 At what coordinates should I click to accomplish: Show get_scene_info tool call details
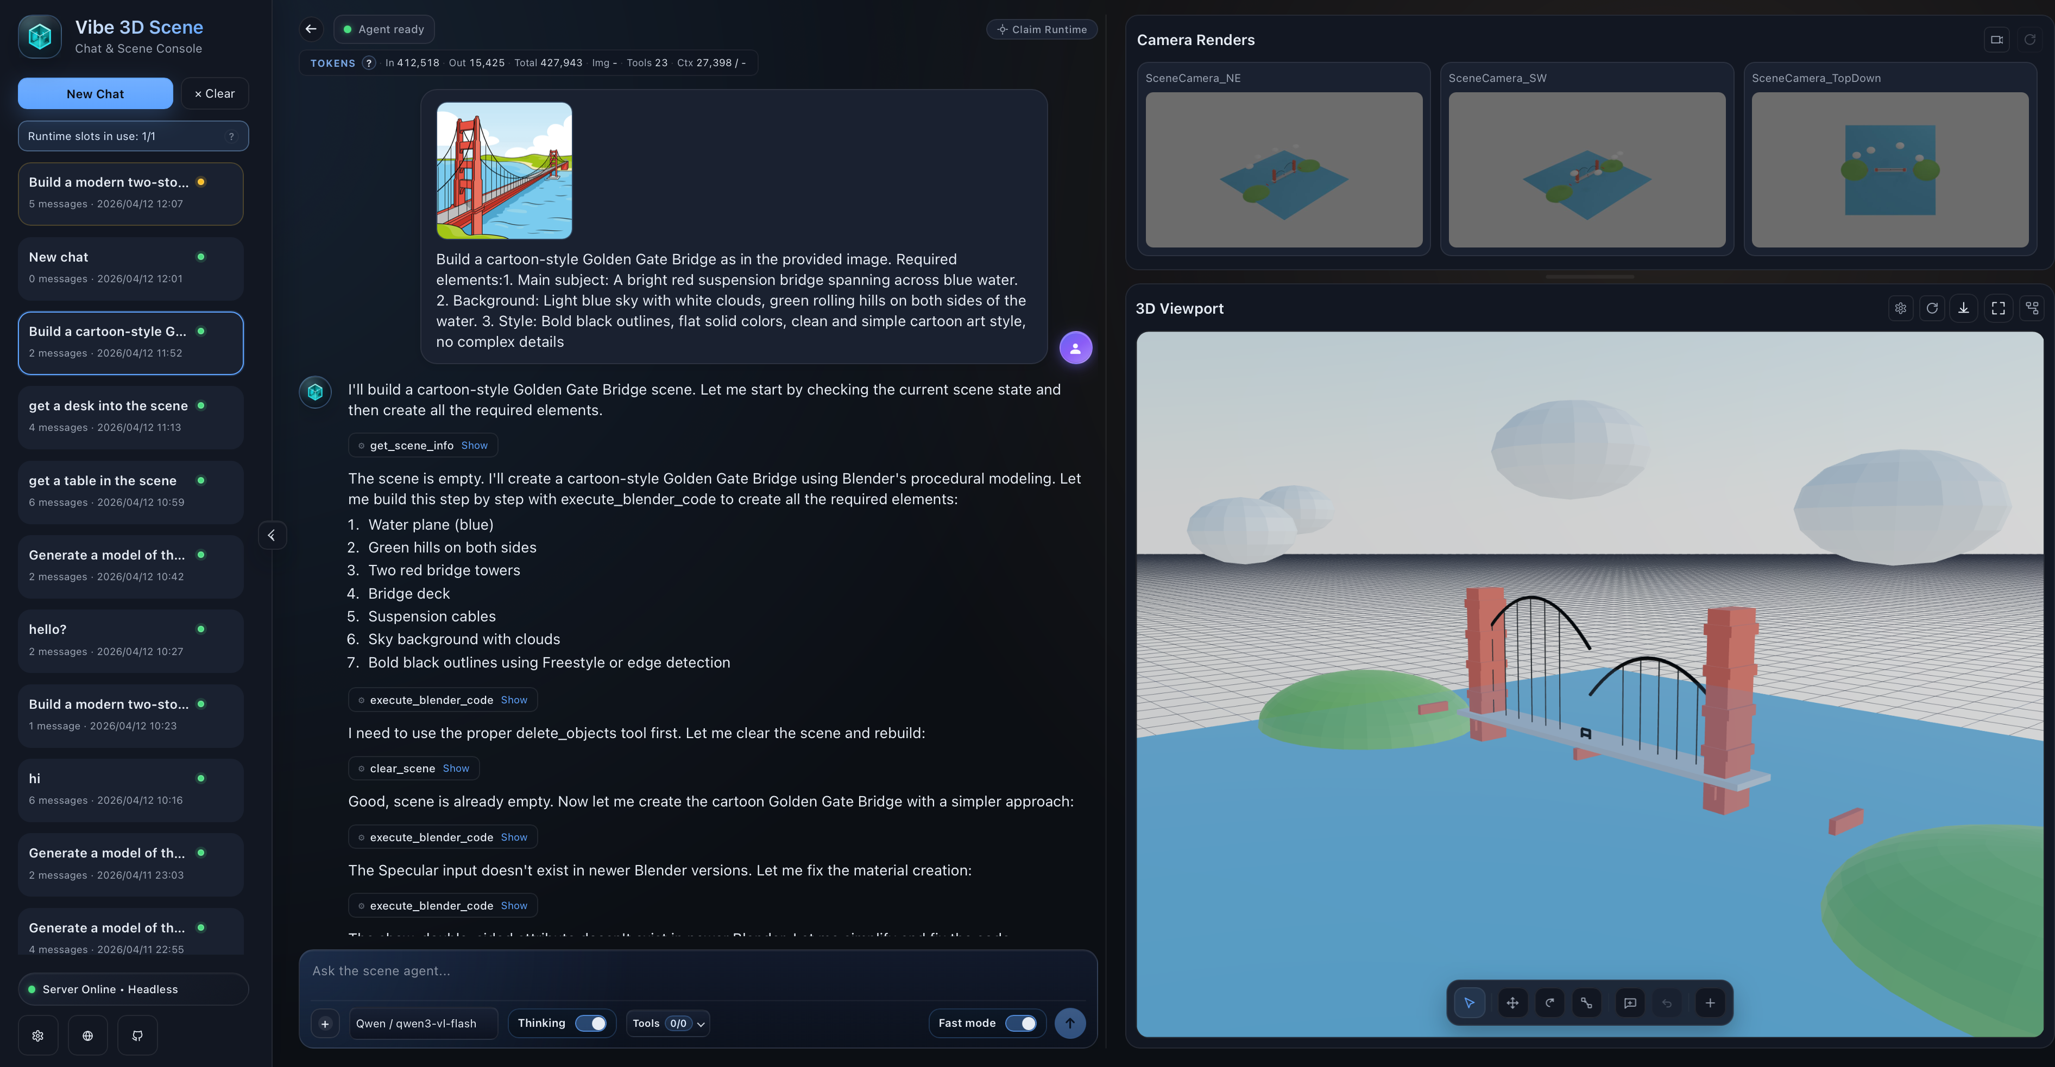(x=474, y=446)
